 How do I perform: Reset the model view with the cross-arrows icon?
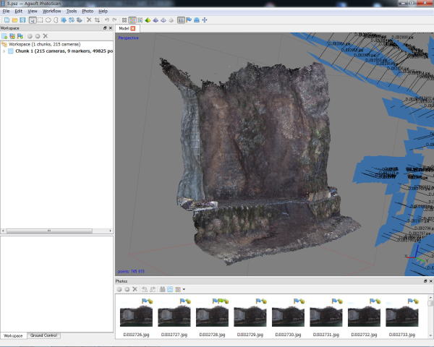click(205, 20)
